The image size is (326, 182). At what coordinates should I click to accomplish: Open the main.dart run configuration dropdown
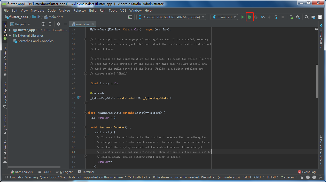(x=224, y=17)
